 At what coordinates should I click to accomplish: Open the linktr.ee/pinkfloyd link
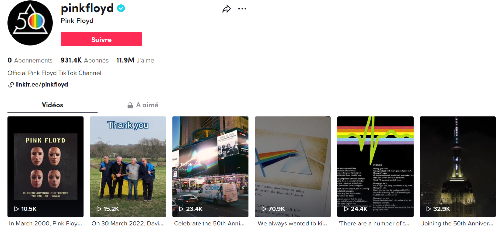coord(41,85)
